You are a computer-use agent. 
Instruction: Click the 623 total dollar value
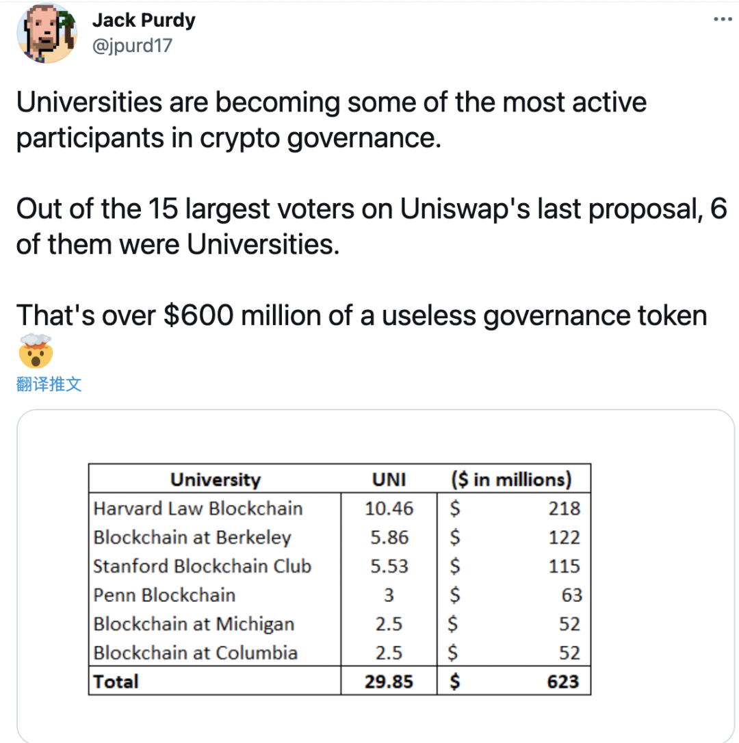[563, 681]
